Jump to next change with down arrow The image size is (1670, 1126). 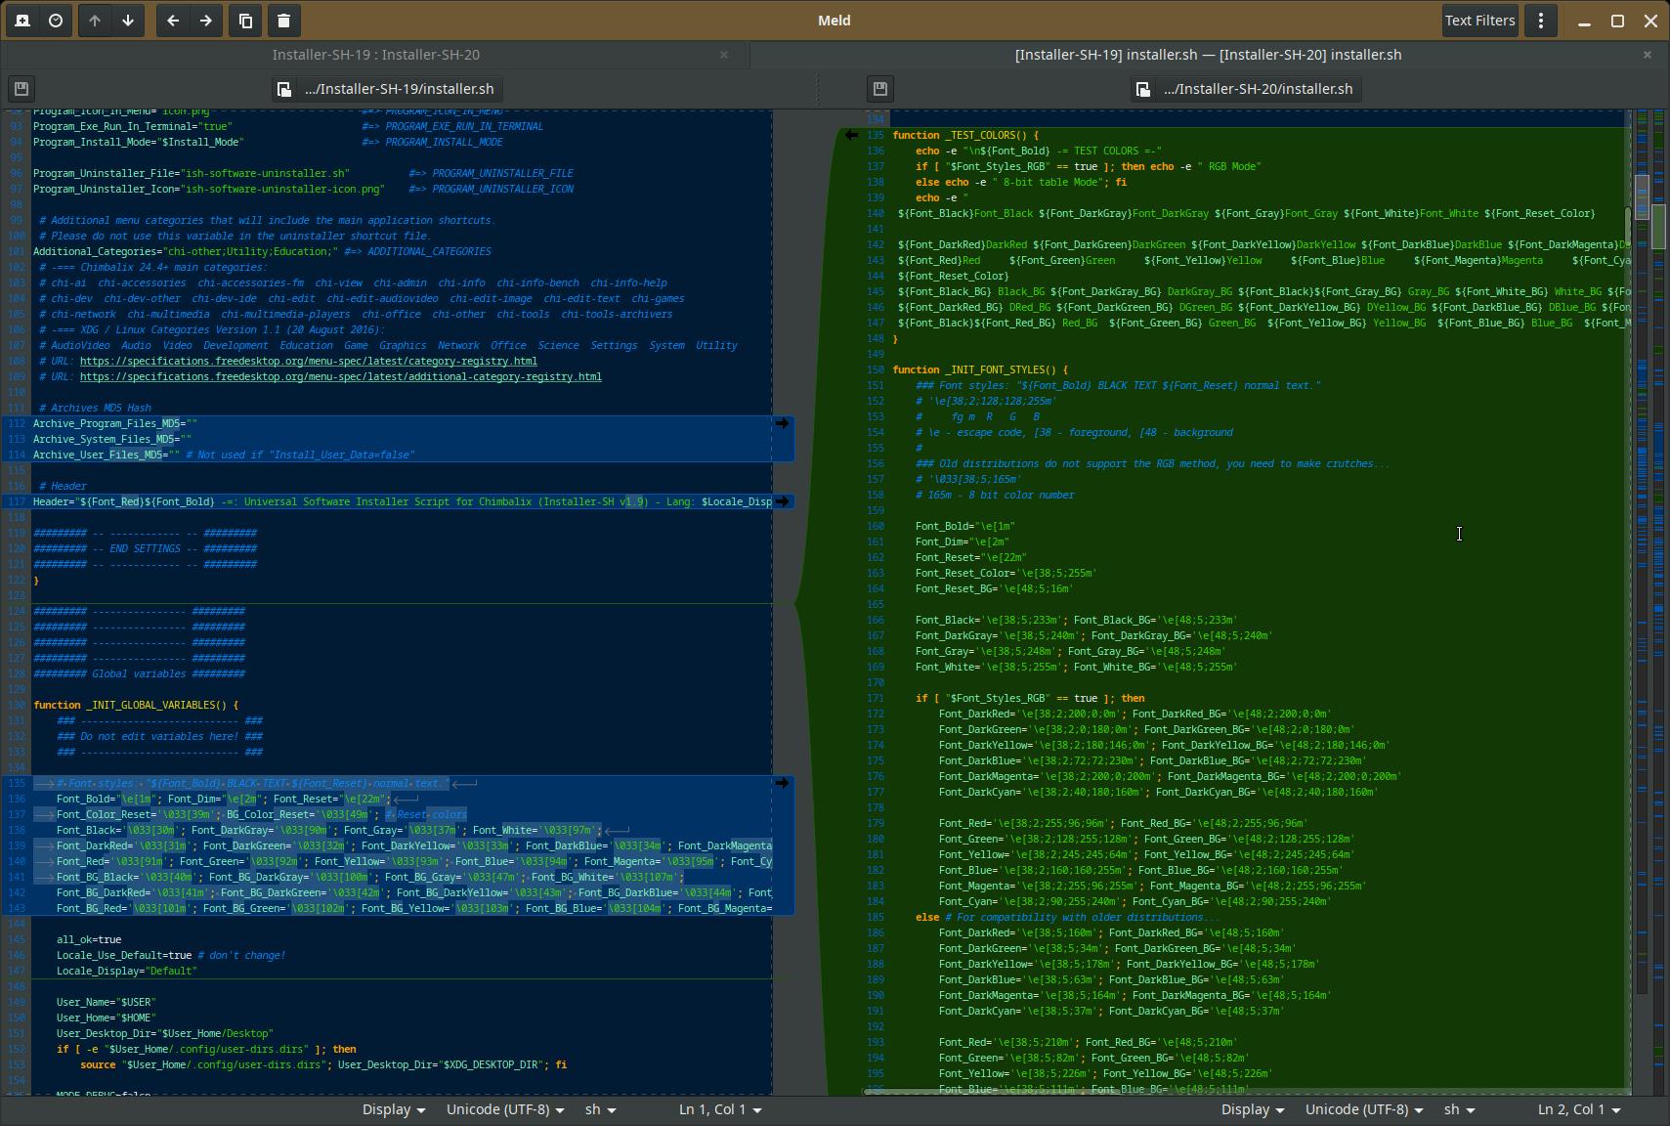pos(128,21)
